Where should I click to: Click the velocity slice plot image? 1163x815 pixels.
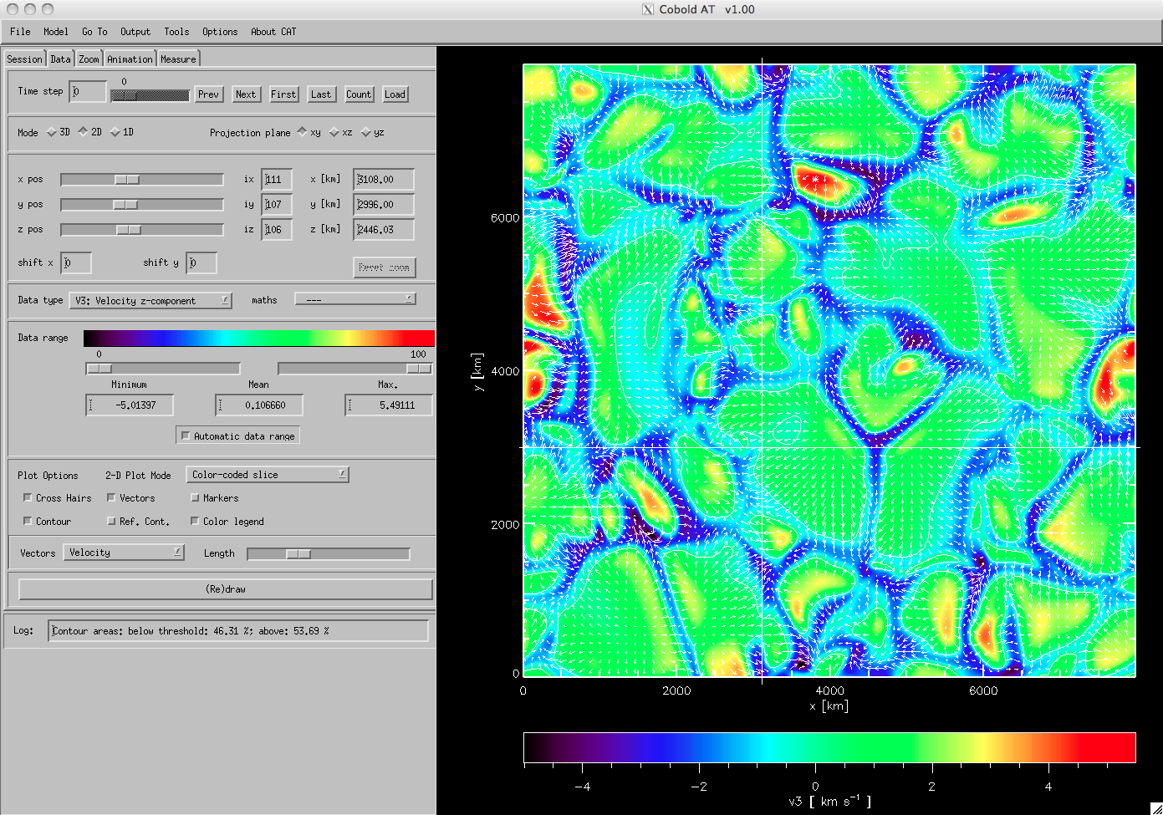[x=829, y=370]
